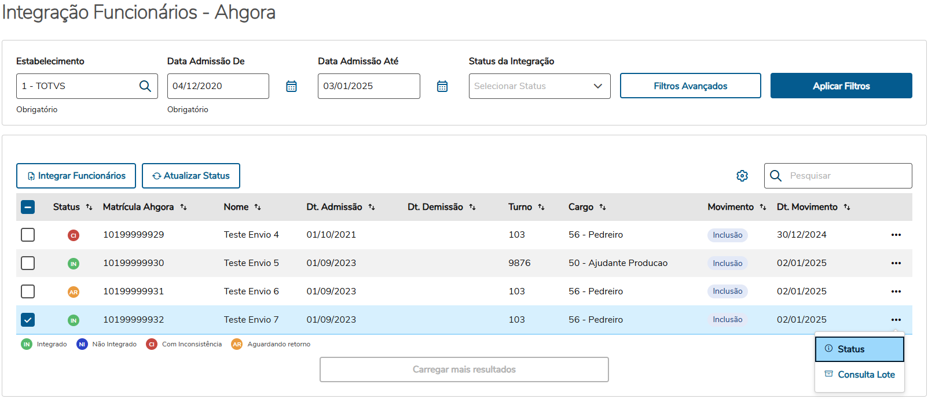Choose Status from the row popup menu
The width and height of the screenshot is (928, 399).
coord(859,349)
